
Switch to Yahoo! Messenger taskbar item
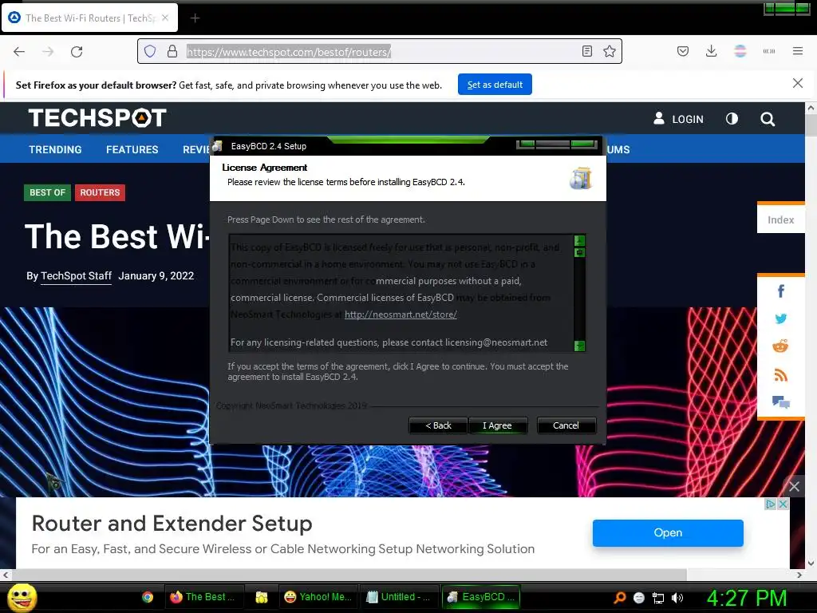coord(319,597)
